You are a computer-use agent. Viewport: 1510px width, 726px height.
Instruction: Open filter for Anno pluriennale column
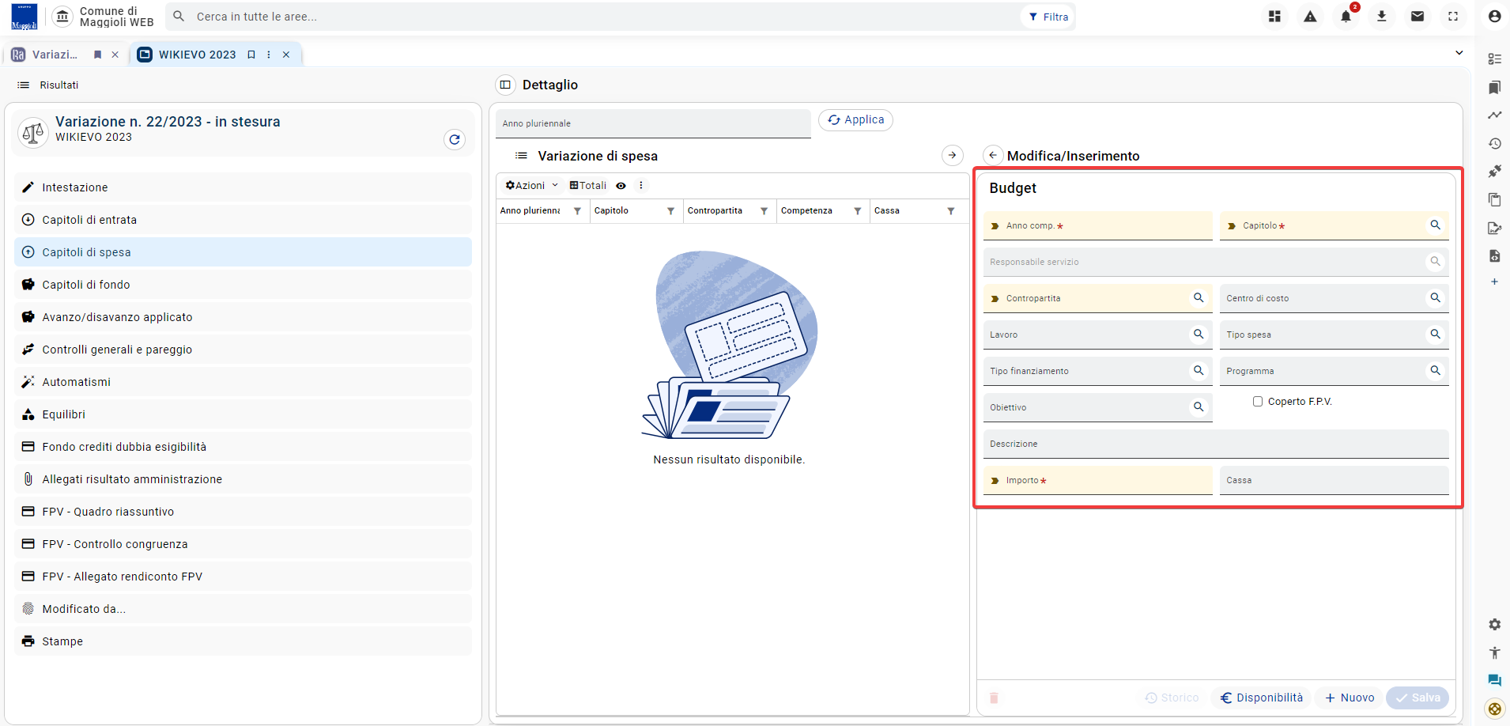tap(577, 211)
